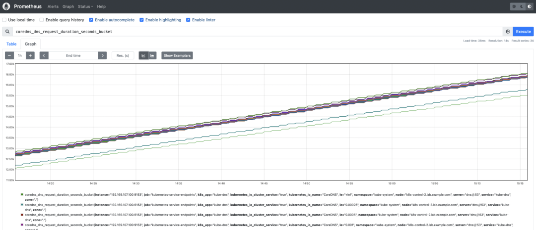Viewport: 536px width, 230px height.
Task: Open metrics explorer globe icon
Action: 508,31
